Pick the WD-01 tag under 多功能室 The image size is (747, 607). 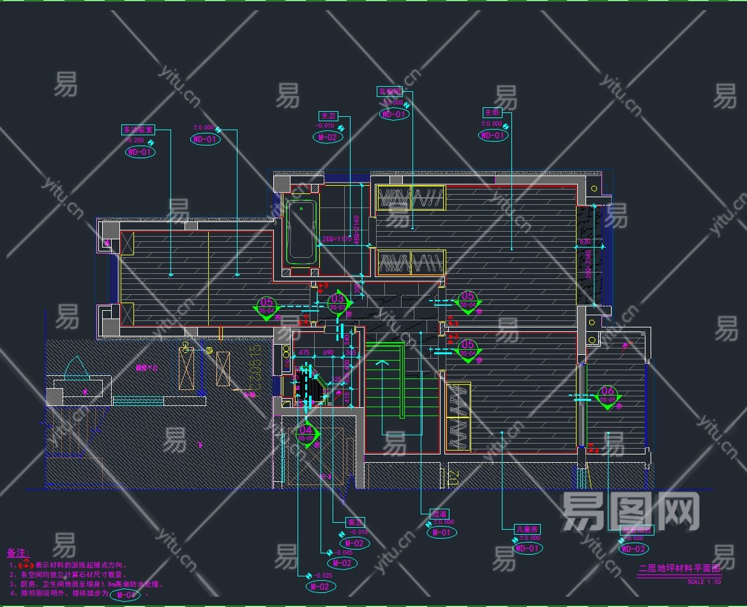(140, 152)
